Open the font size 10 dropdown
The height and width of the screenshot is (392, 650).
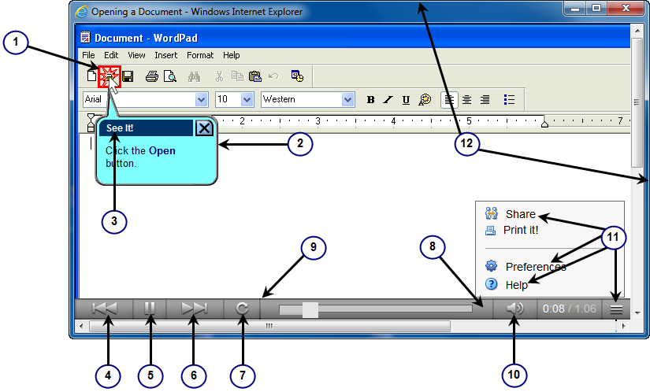247,100
